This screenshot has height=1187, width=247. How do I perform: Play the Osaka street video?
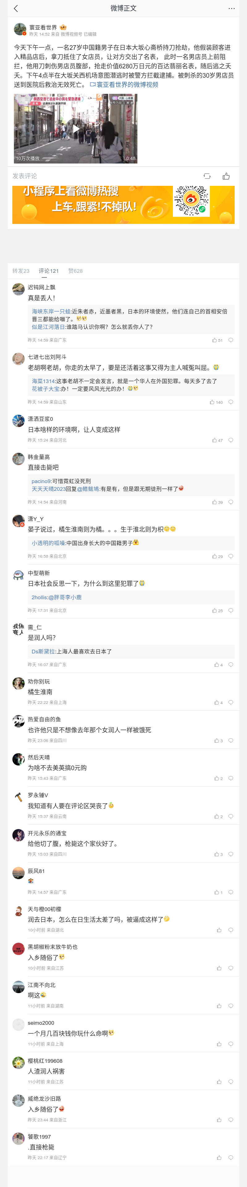(76, 129)
